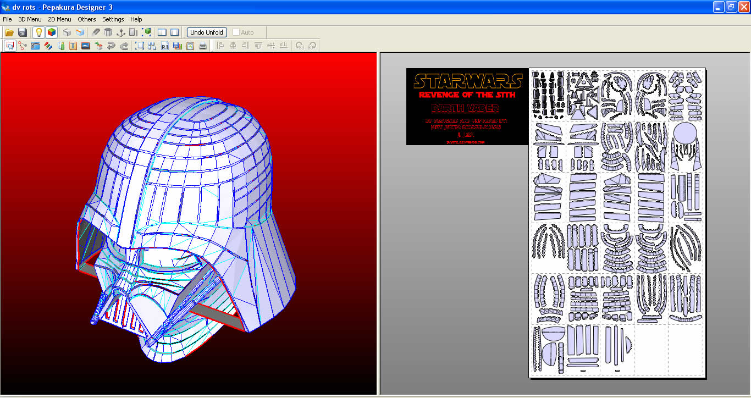This screenshot has width=751, height=398.
Task: Click the align horizontal centers icon
Action: [x=233, y=46]
